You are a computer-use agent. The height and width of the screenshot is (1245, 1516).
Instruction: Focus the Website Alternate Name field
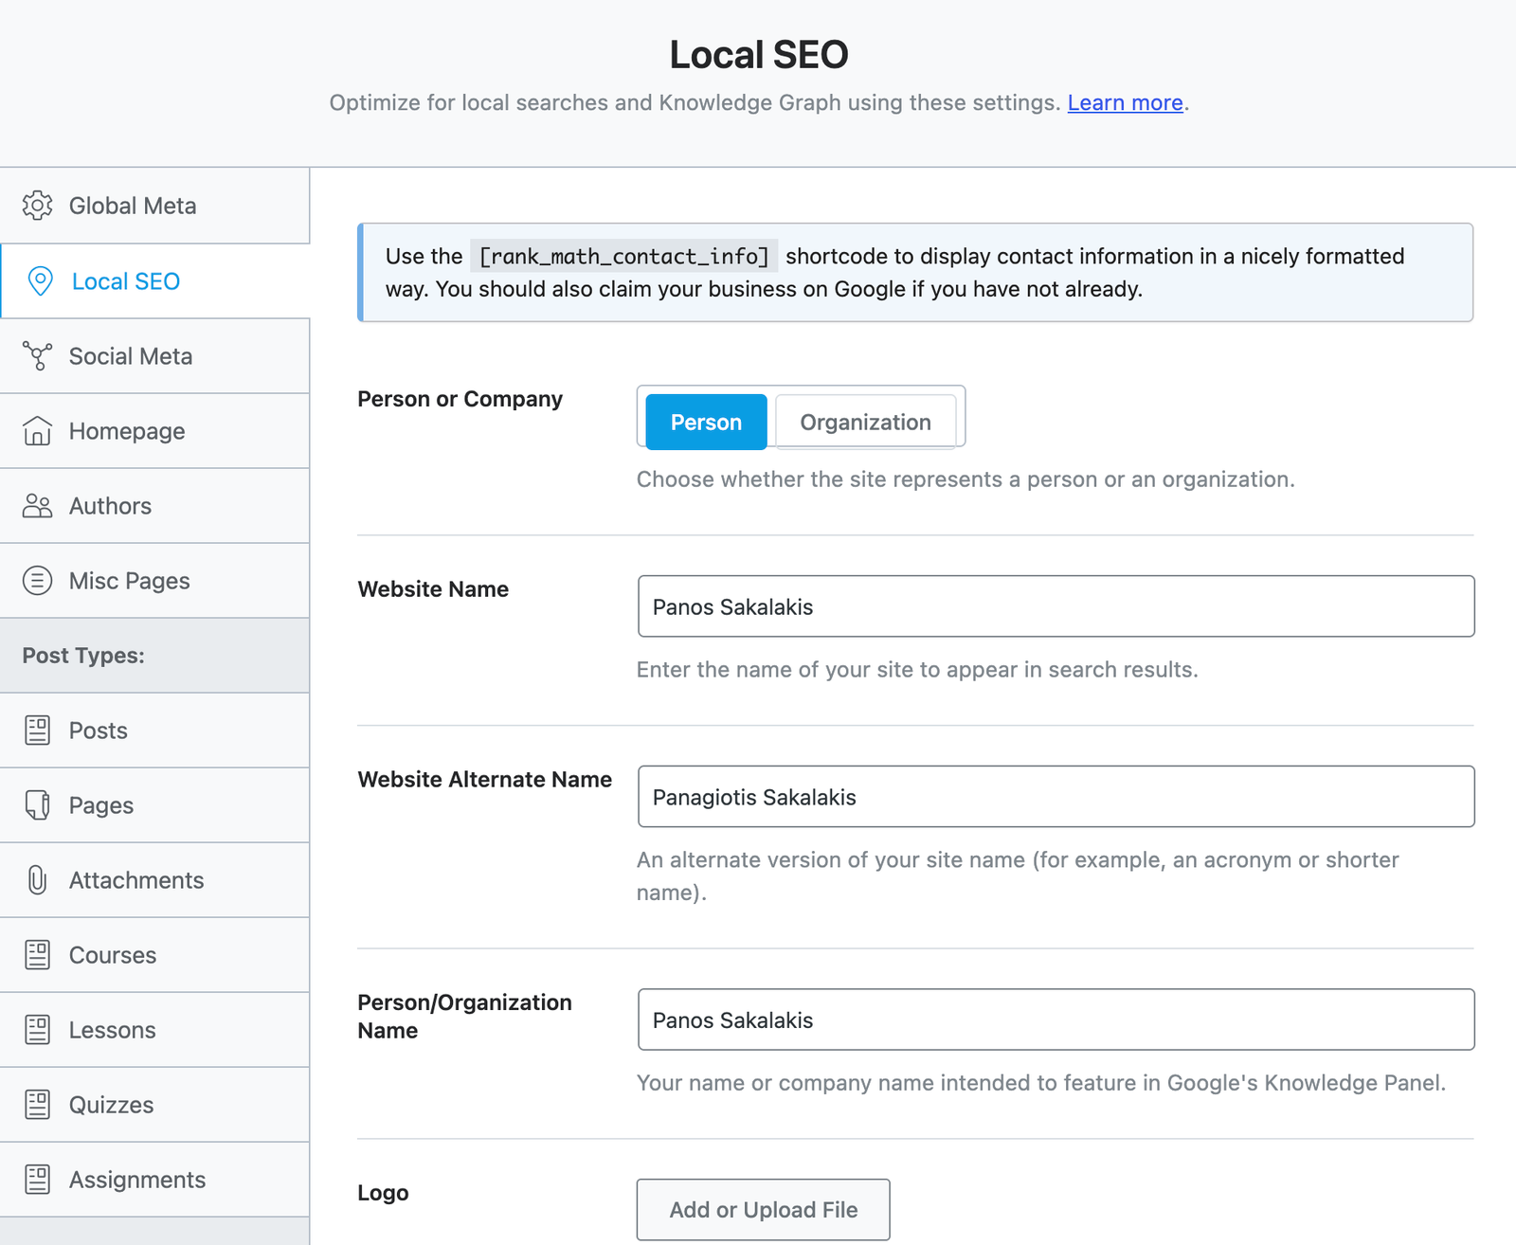pyautogui.click(x=1056, y=797)
